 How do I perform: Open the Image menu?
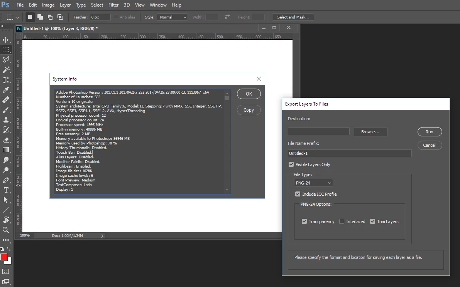[48, 5]
